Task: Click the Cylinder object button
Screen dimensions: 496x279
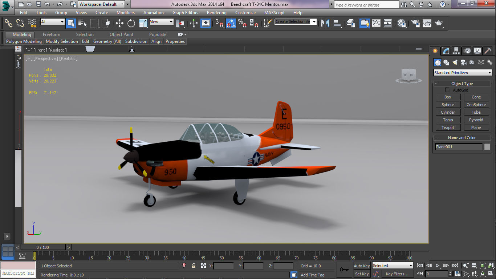Action: [x=448, y=112]
